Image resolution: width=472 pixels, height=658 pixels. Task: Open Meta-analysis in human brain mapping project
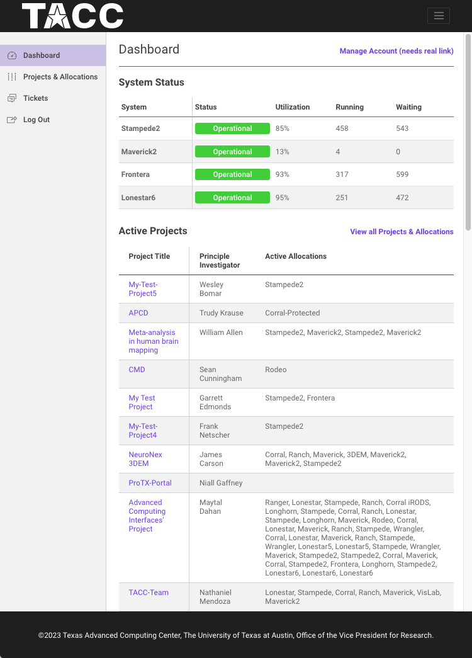(x=154, y=341)
